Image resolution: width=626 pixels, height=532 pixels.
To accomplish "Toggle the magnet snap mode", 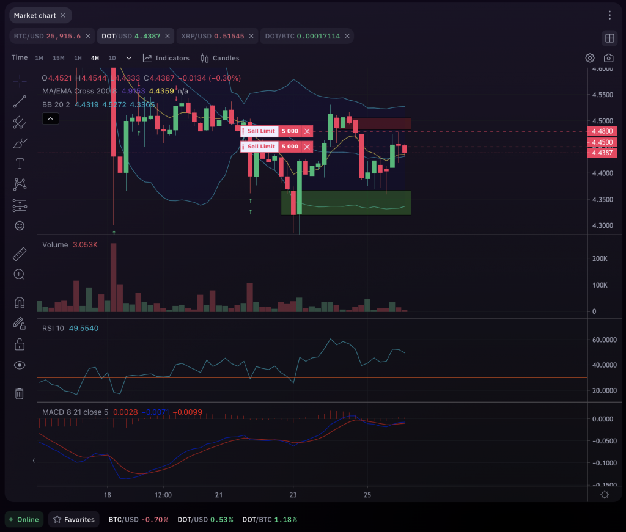I will [x=20, y=303].
